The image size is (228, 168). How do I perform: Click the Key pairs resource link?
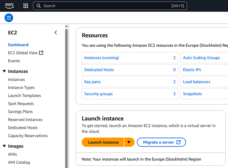(x=93, y=82)
